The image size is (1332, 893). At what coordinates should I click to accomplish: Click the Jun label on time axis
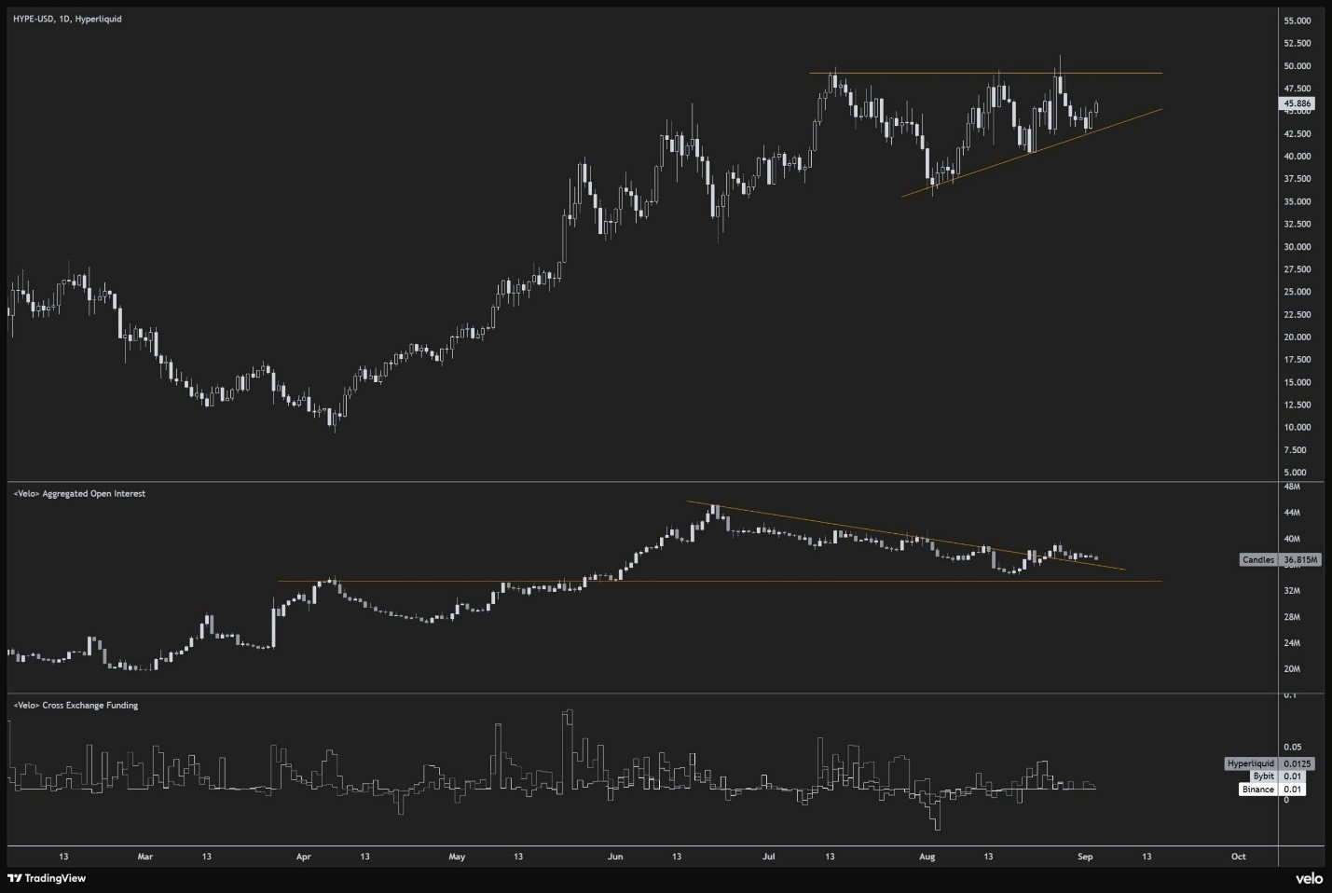tap(614, 856)
